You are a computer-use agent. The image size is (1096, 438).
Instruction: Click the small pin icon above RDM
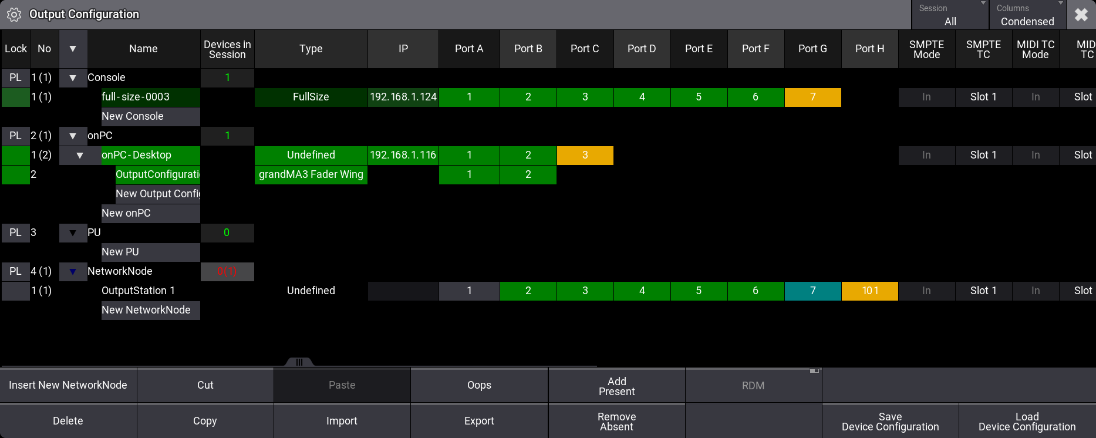814,371
